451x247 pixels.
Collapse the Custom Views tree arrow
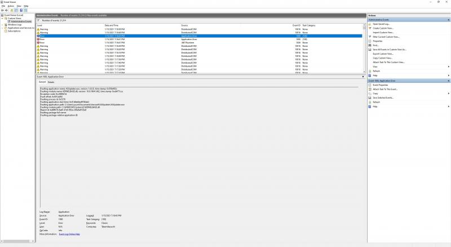(2, 18)
